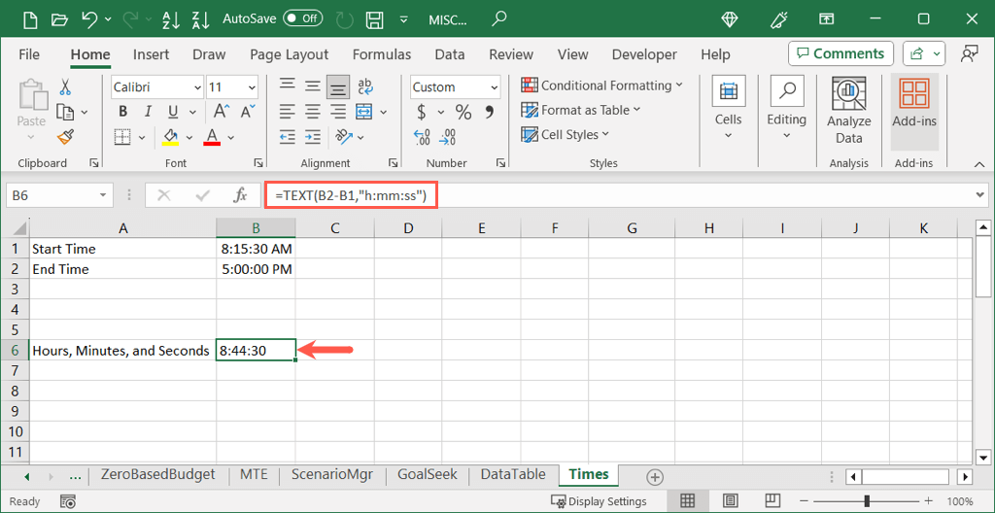995x513 pixels.
Task: Click Decrease Decimal icon
Action: [447, 136]
